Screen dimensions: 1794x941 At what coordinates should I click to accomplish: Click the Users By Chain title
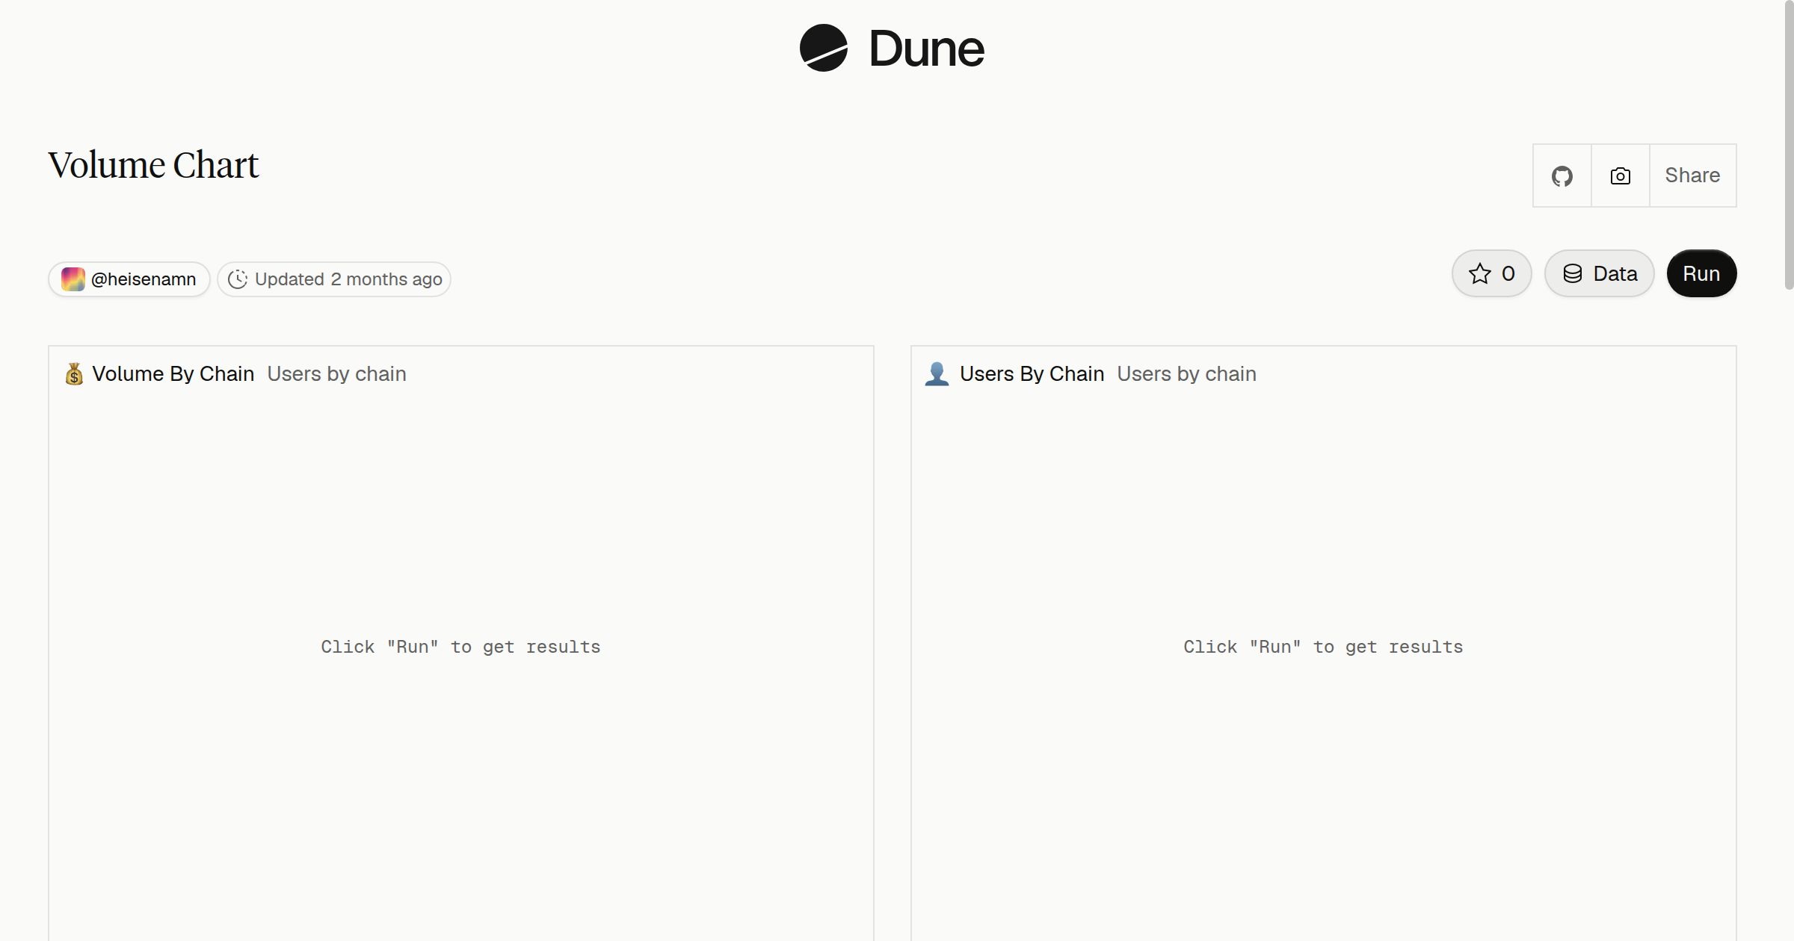tap(1032, 373)
